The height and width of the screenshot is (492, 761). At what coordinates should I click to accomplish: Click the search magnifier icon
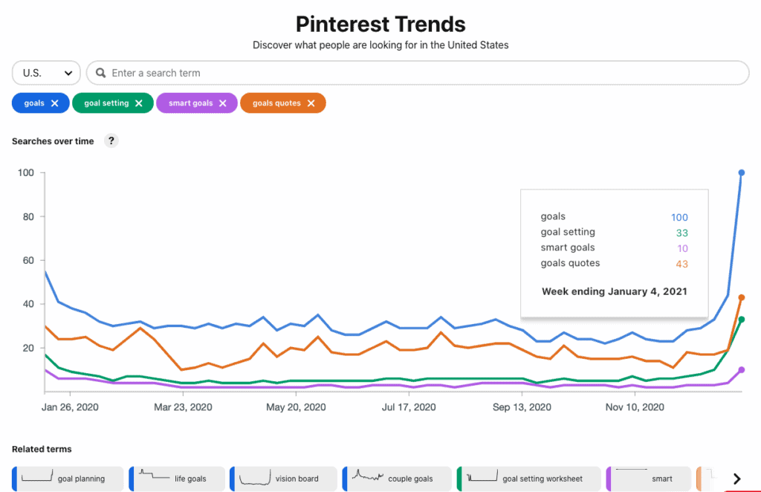pyautogui.click(x=100, y=73)
